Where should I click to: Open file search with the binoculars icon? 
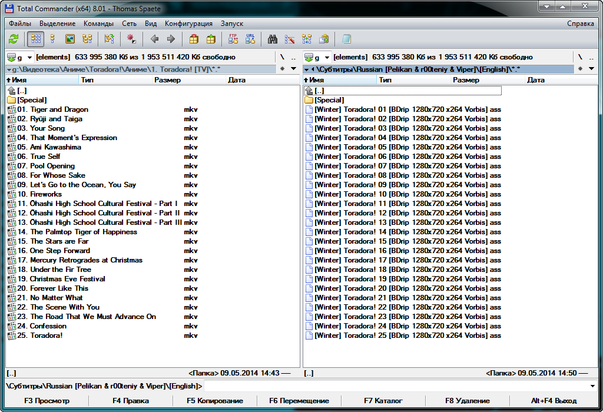pyautogui.click(x=273, y=39)
